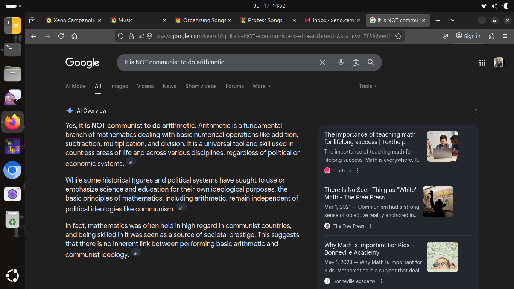514x289 pixels.
Task: Open Show Applications Ubuntu button
Action: pyautogui.click(x=12, y=275)
